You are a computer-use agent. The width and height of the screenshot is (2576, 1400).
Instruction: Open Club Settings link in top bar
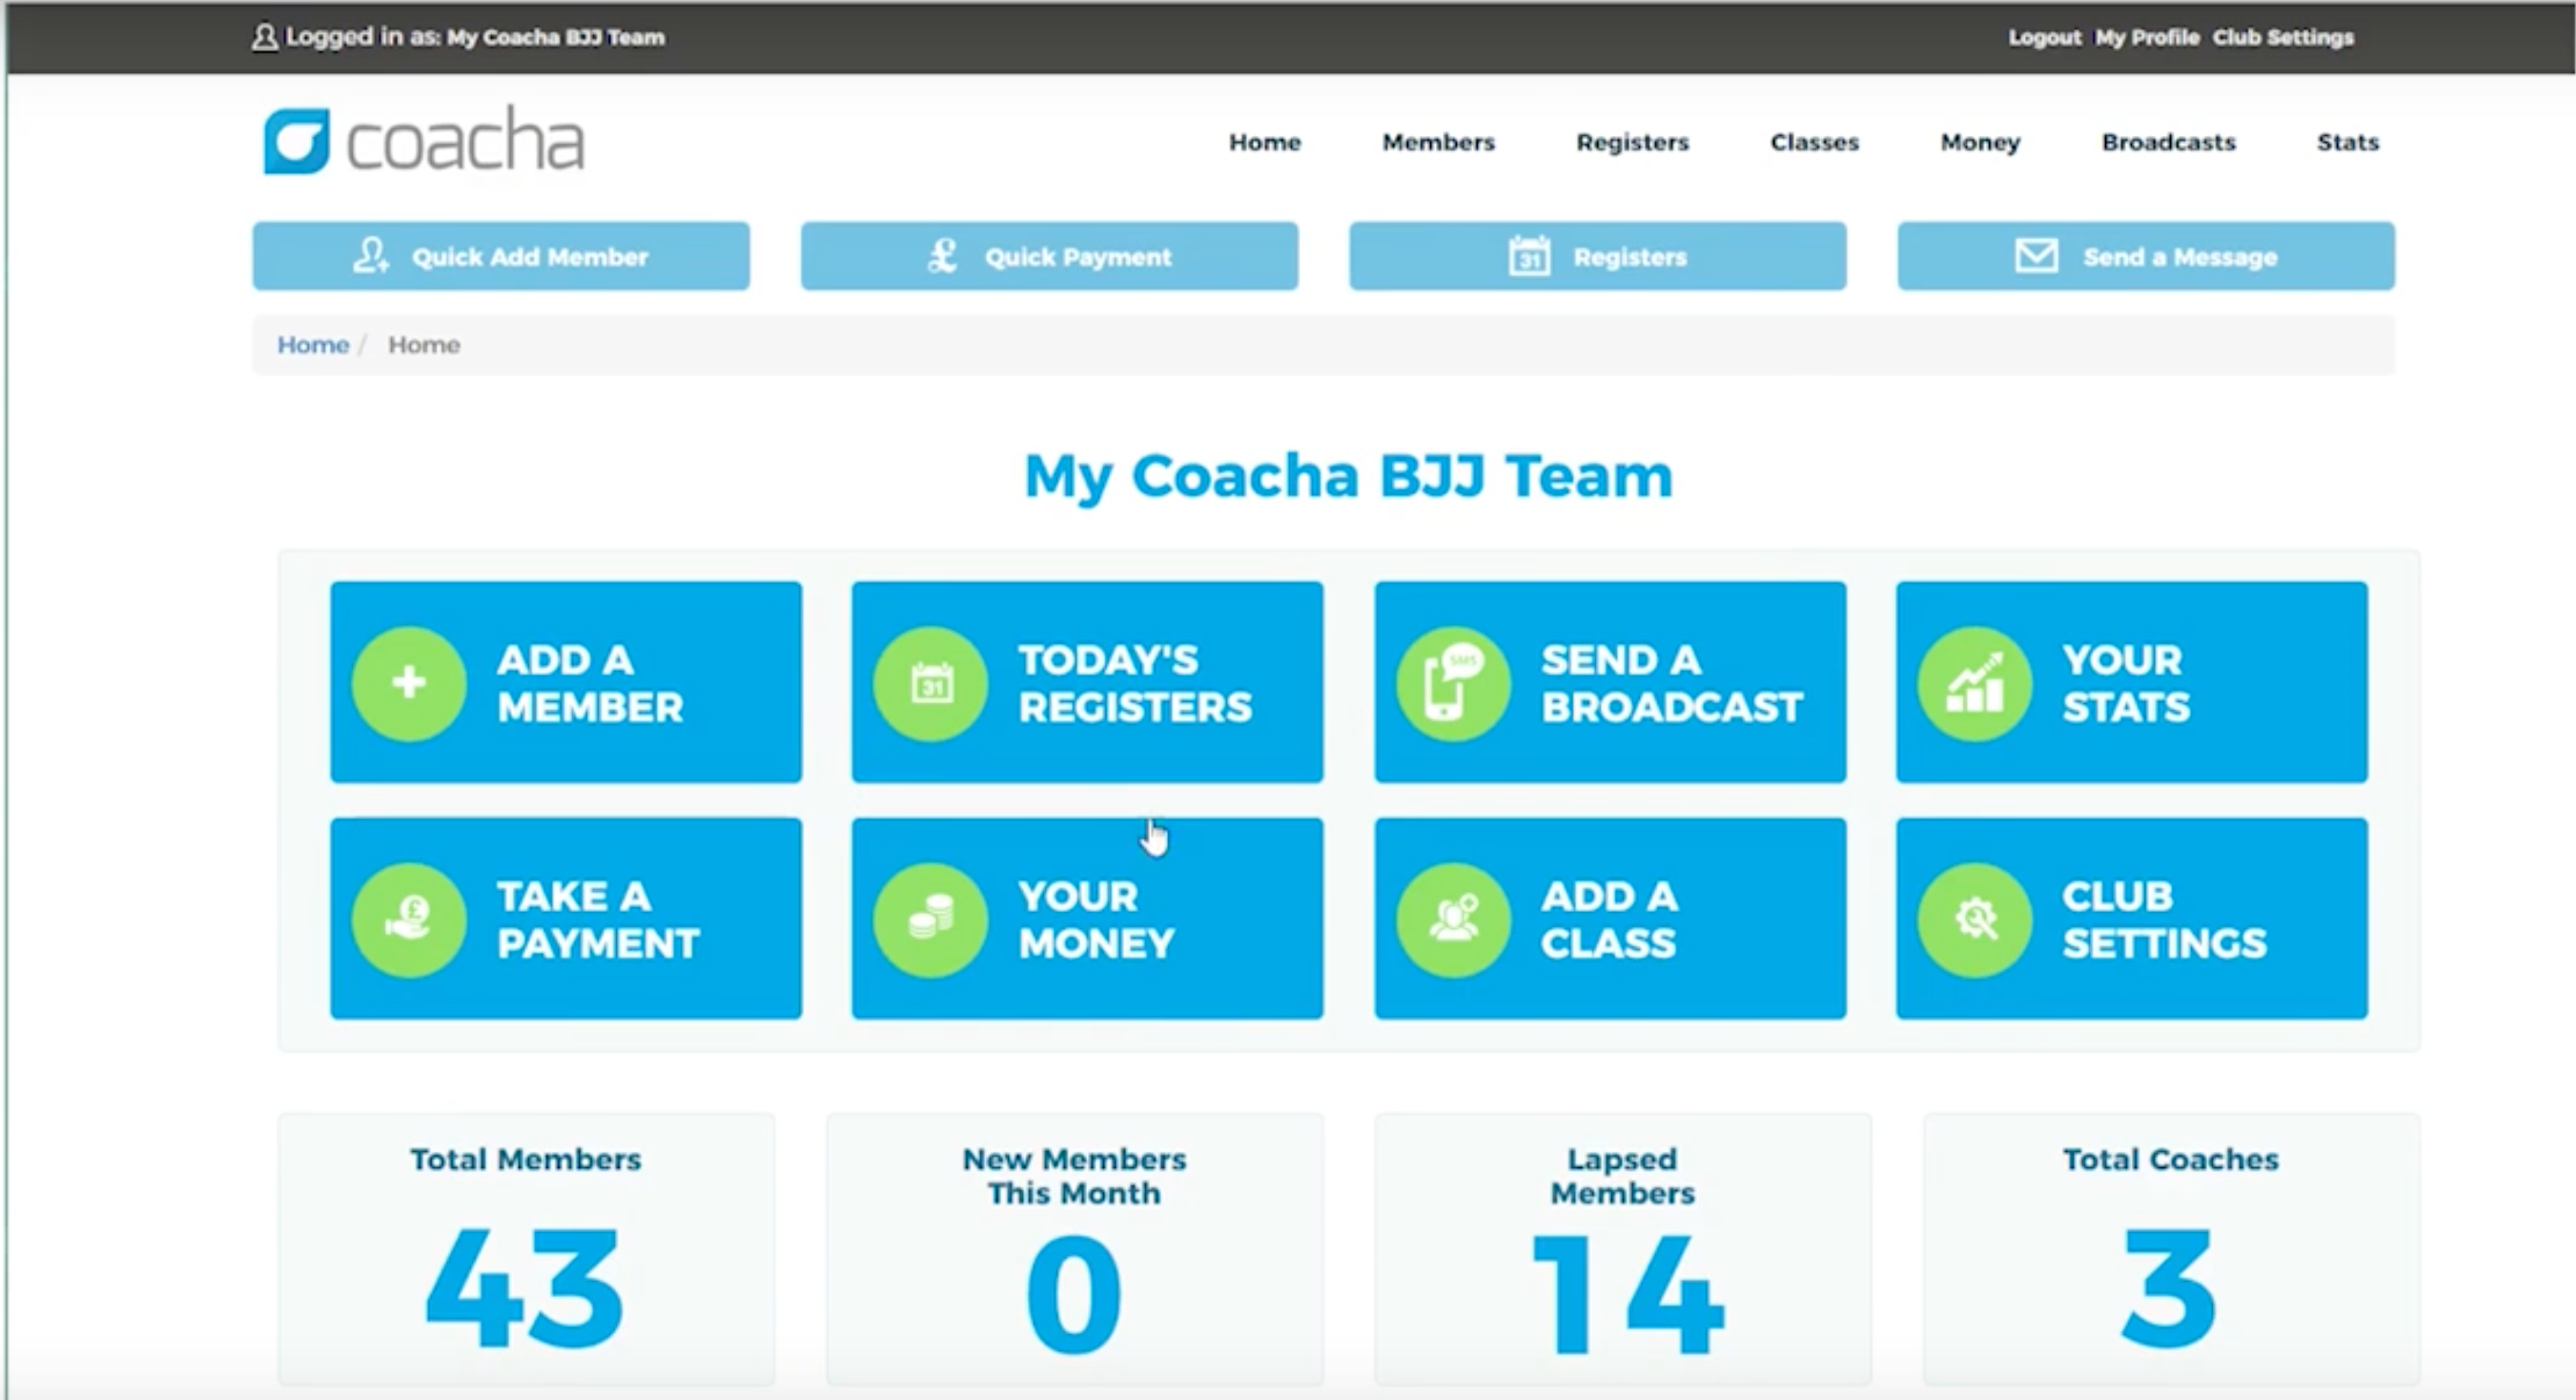click(2283, 38)
